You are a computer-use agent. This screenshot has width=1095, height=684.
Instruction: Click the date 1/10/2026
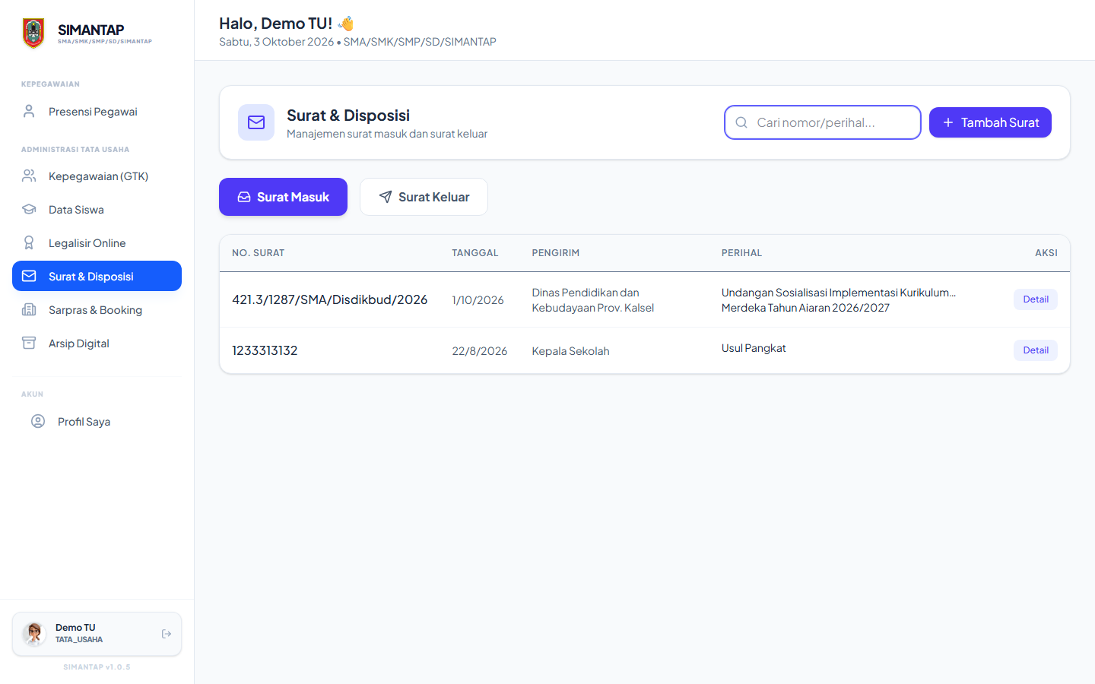[478, 300]
